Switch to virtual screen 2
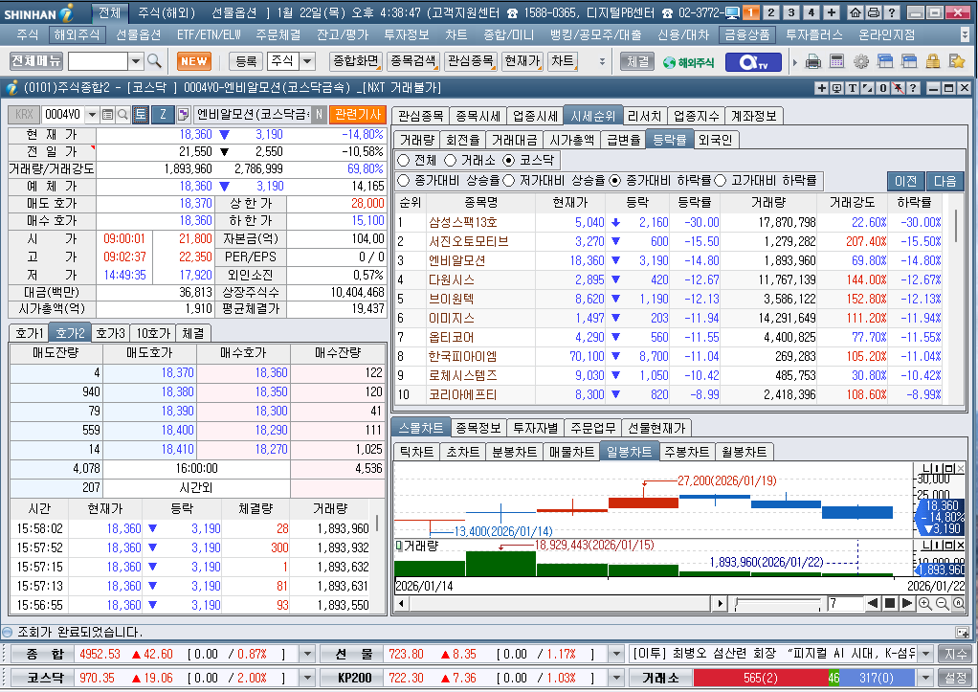The image size is (978, 692). (x=771, y=11)
